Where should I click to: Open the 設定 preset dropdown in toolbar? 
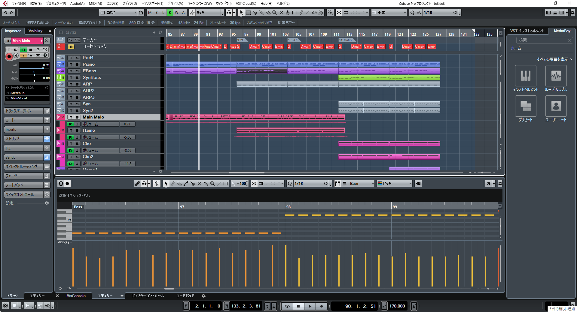[122, 12]
